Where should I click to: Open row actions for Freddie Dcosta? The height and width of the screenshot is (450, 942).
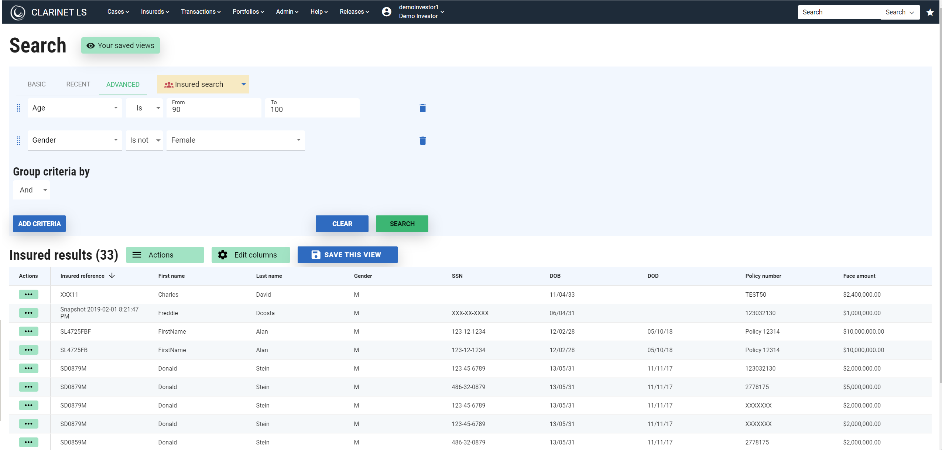(x=28, y=313)
